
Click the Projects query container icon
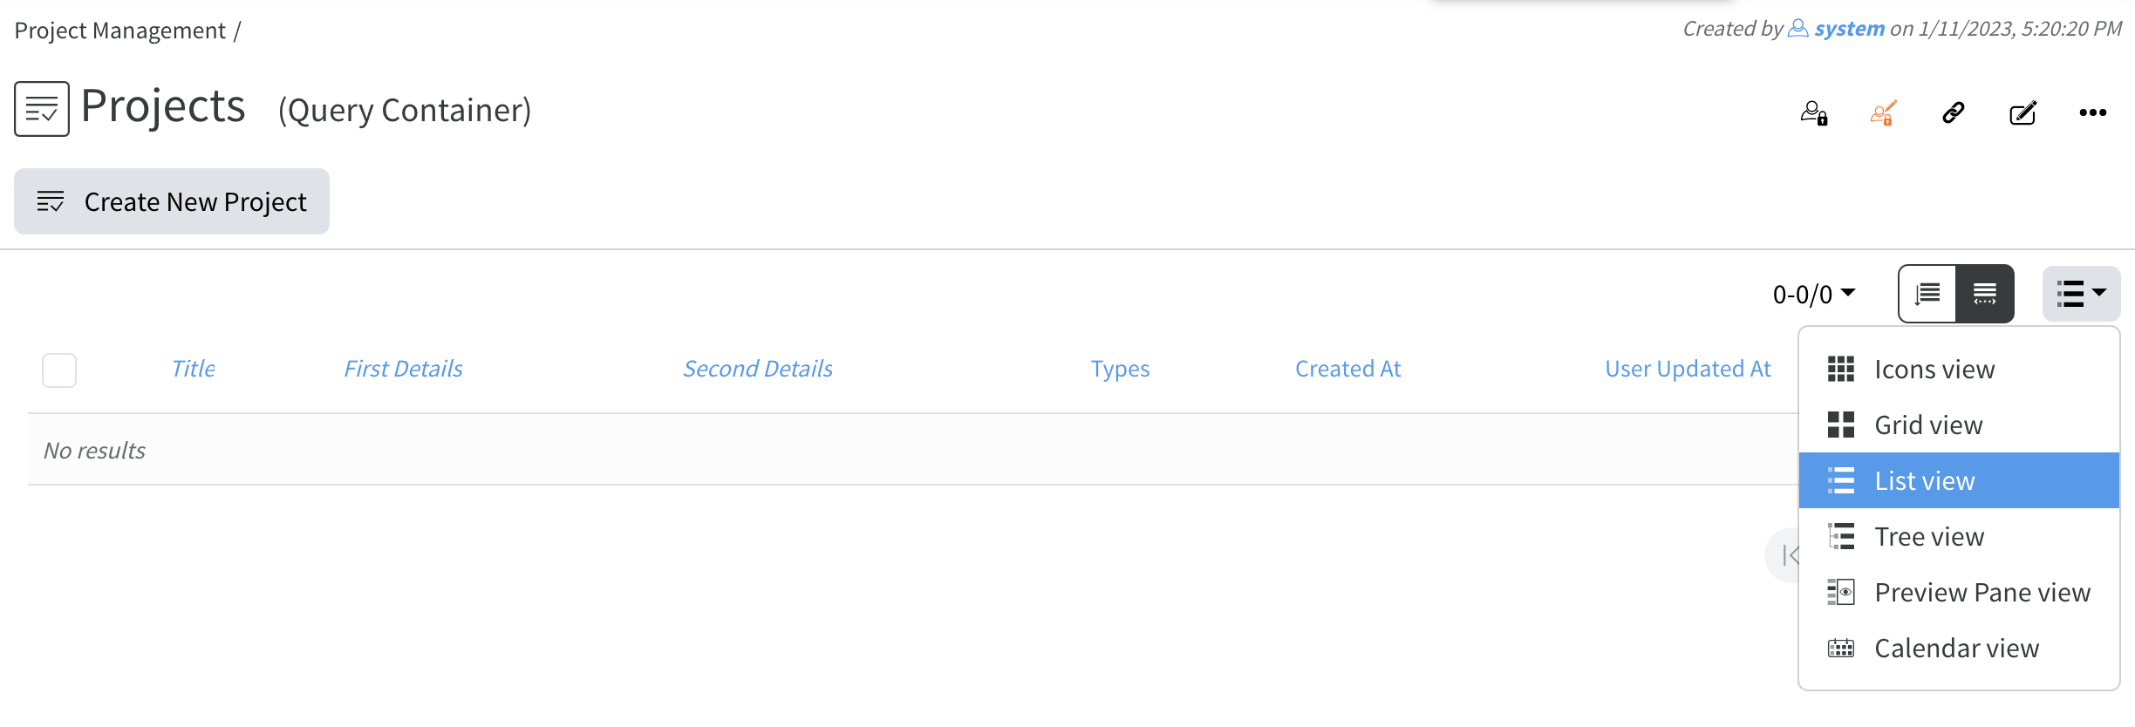click(x=42, y=109)
